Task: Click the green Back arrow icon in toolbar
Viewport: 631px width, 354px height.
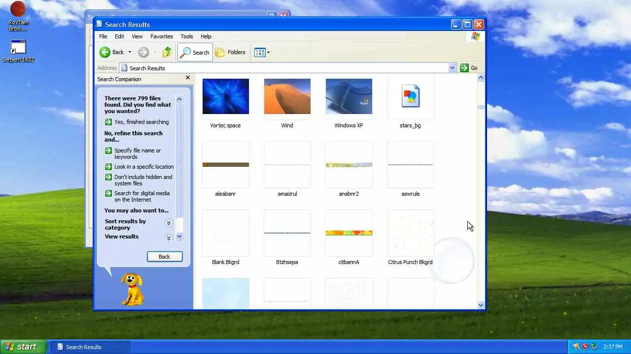Action: coord(105,52)
